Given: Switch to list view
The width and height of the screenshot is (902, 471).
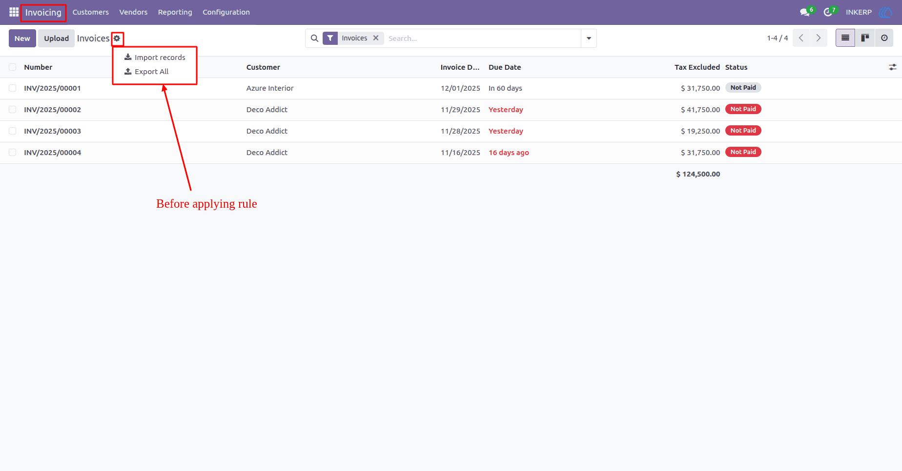Looking at the screenshot, I should [845, 38].
